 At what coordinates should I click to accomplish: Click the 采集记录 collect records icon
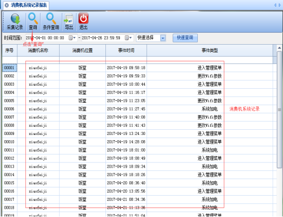pos(15,22)
